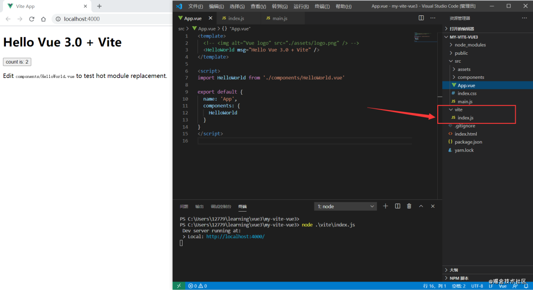The width and height of the screenshot is (533, 290).
Task: Open package.json in the explorer
Action: coord(488,142)
